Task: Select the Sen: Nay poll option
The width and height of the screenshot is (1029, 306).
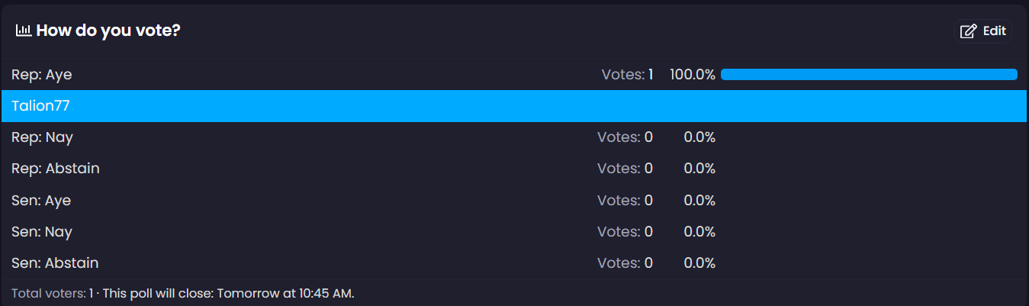Action: point(42,232)
